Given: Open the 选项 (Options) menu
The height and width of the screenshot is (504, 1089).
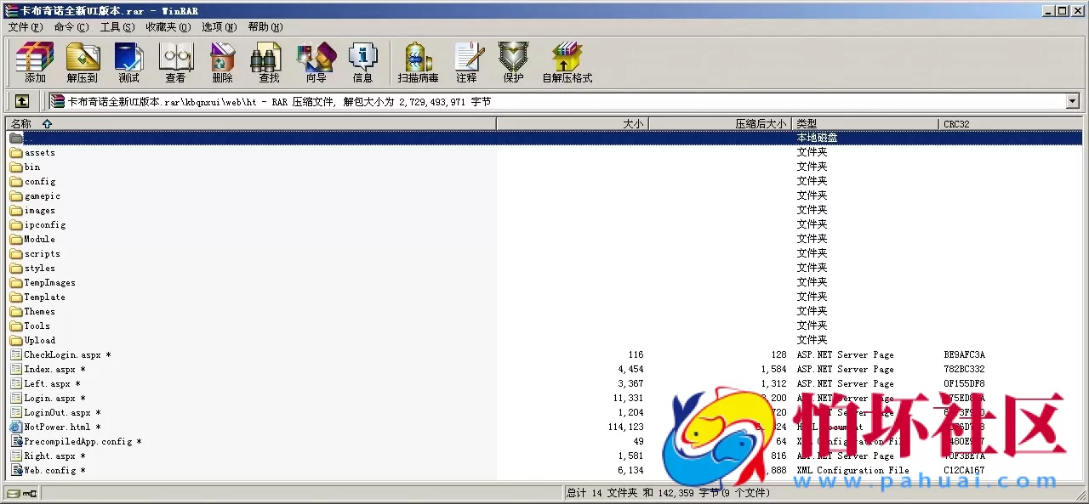Looking at the screenshot, I should [x=218, y=26].
